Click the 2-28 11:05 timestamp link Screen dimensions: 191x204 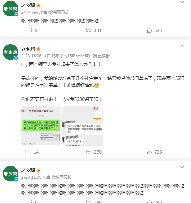pyautogui.click(x=31, y=177)
